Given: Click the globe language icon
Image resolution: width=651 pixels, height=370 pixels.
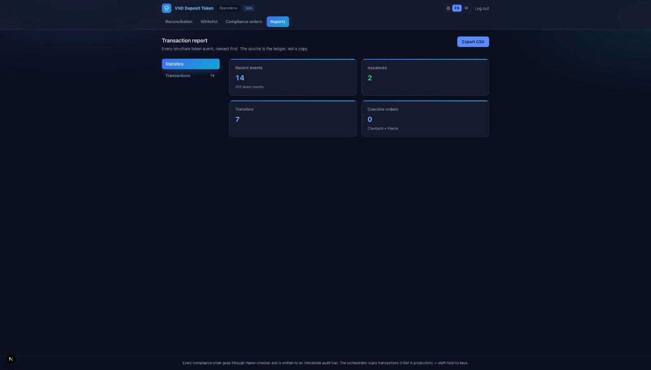Looking at the screenshot, I should (448, 8).
